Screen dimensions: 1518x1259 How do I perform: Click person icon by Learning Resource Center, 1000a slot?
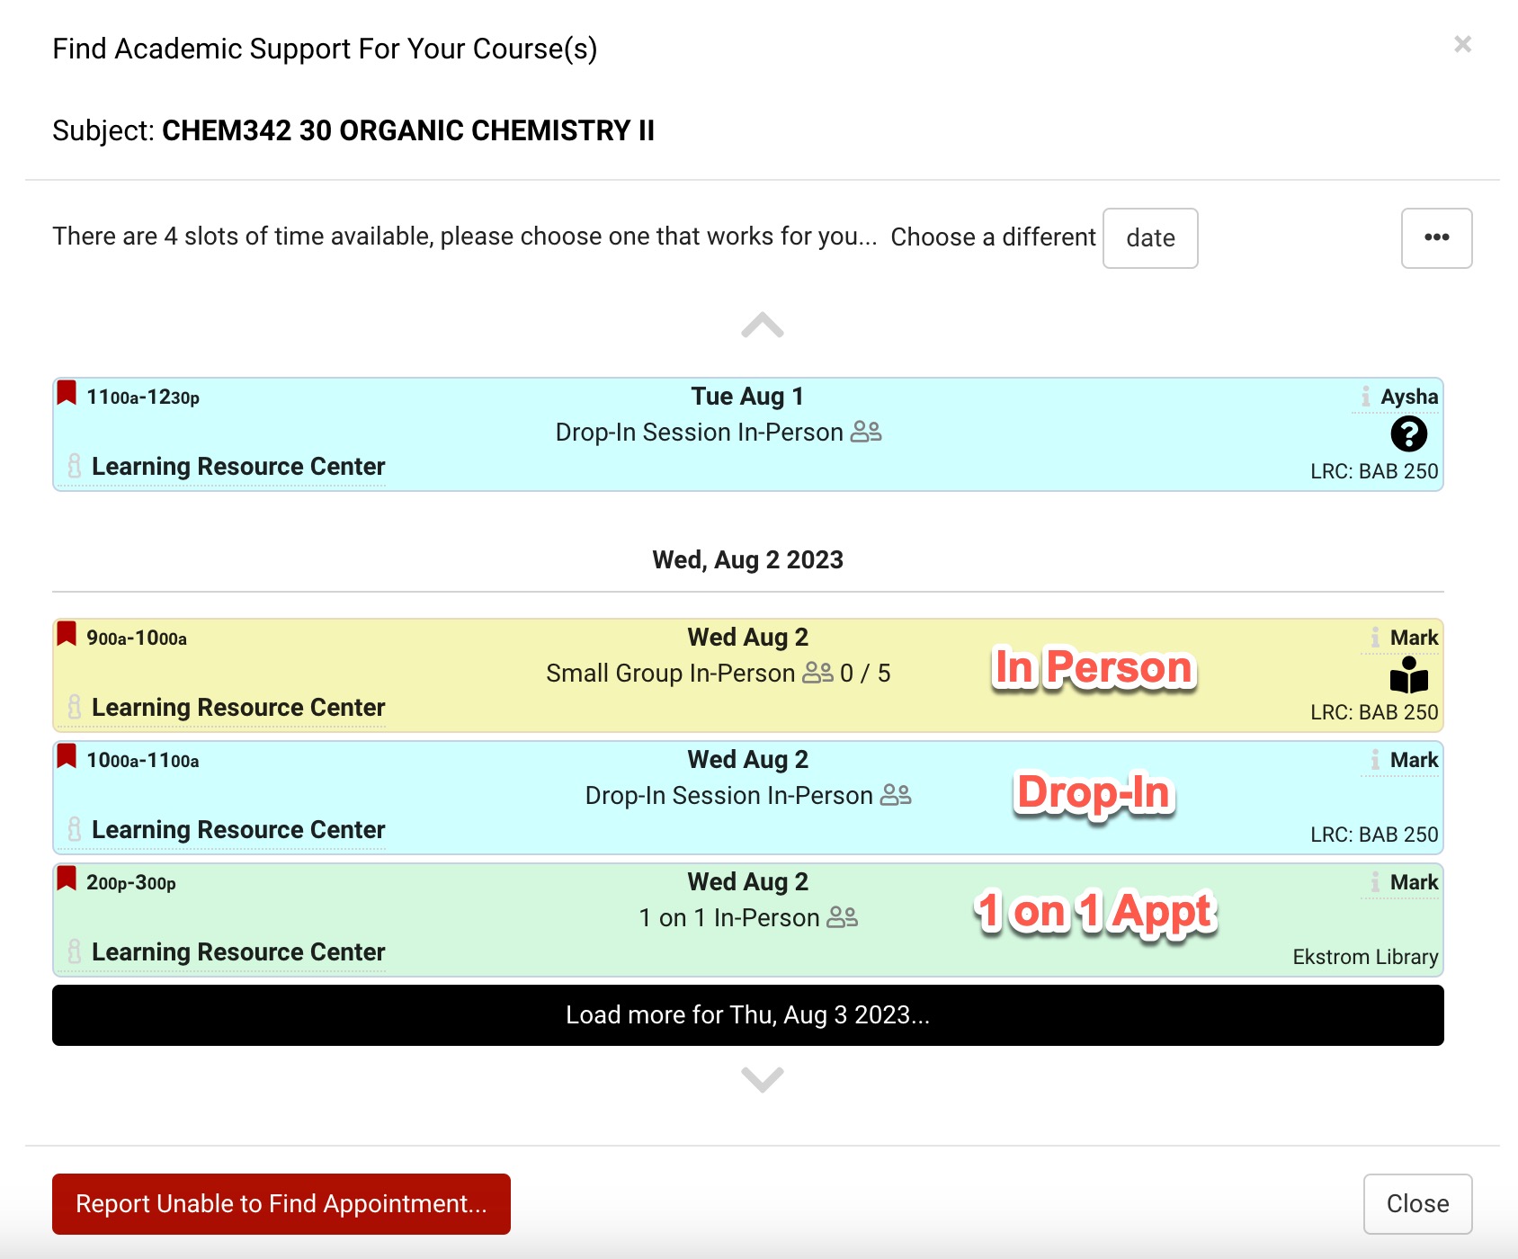pos(75,829)
